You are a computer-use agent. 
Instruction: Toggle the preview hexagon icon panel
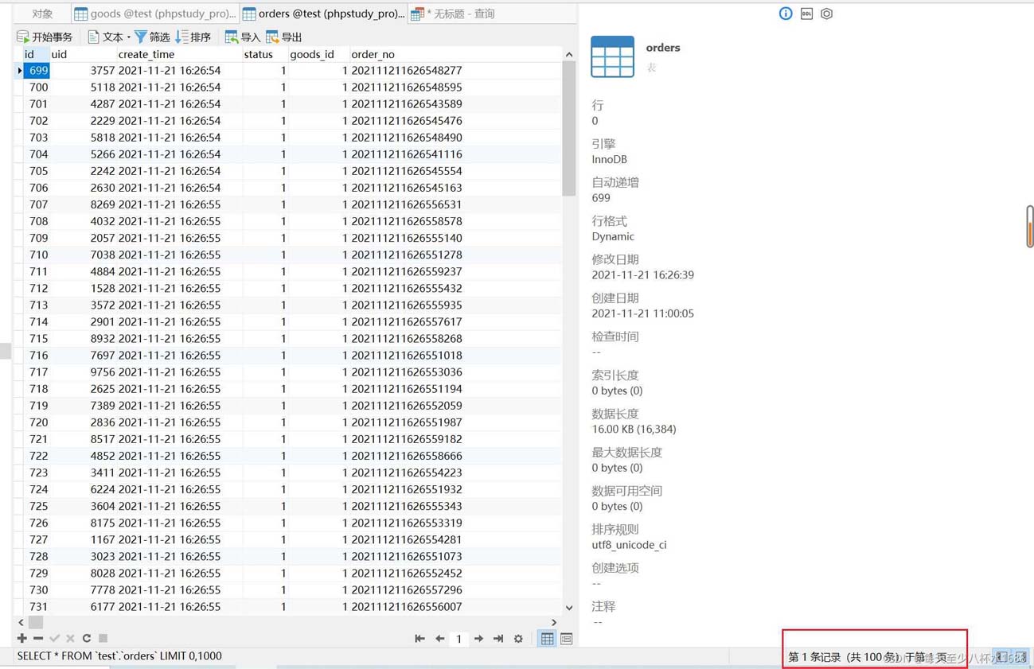pyautogui.click(x=827, y=14)
